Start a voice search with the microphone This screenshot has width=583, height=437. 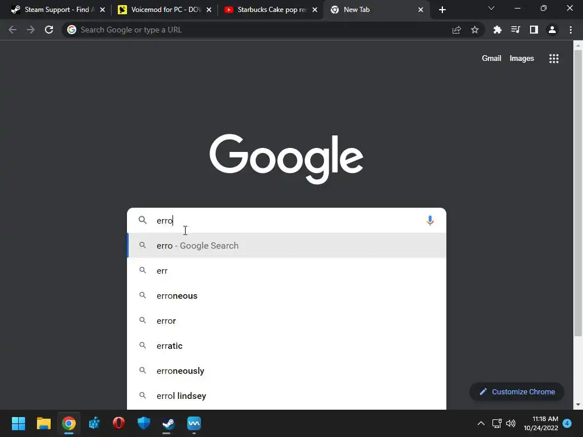tap(430, 220)
